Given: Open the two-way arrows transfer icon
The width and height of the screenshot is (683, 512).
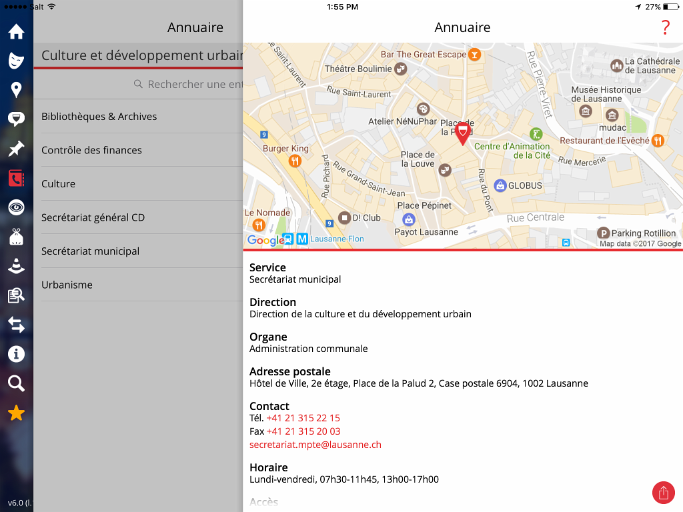Looking at the screenshot, I should click(16, 325).
